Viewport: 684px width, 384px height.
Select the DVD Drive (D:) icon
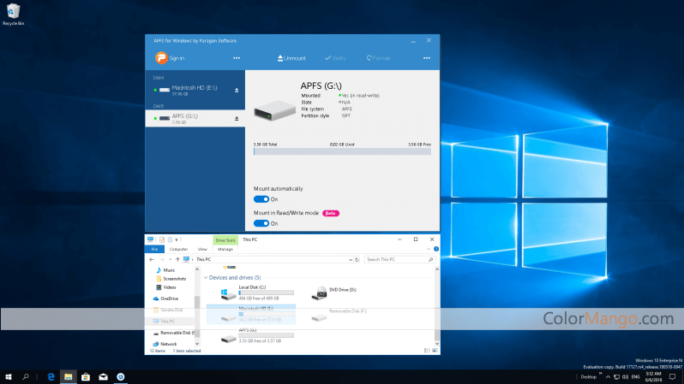tap(320, 293)
